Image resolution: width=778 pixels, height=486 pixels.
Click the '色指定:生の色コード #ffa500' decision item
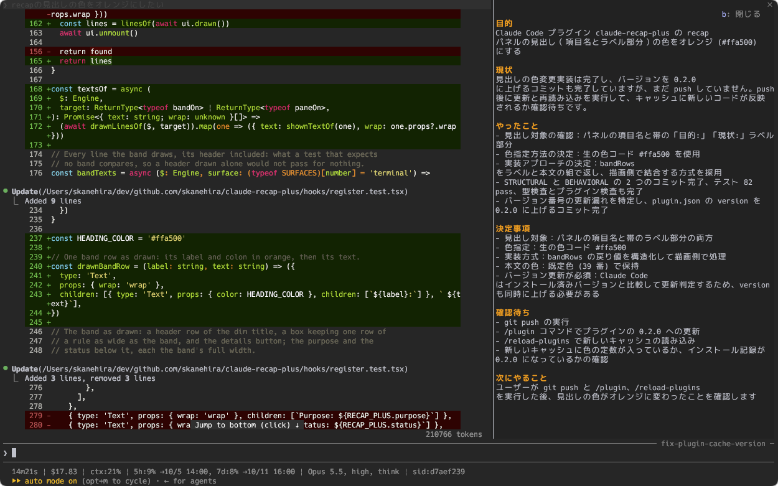(561, 248)
